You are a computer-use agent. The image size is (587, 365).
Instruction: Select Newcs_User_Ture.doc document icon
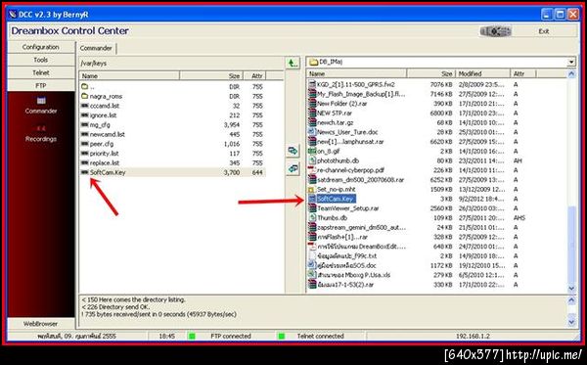[312, 132]
